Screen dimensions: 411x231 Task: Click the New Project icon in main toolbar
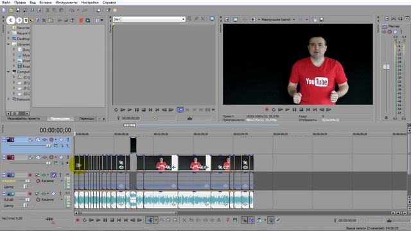(4, 10)
